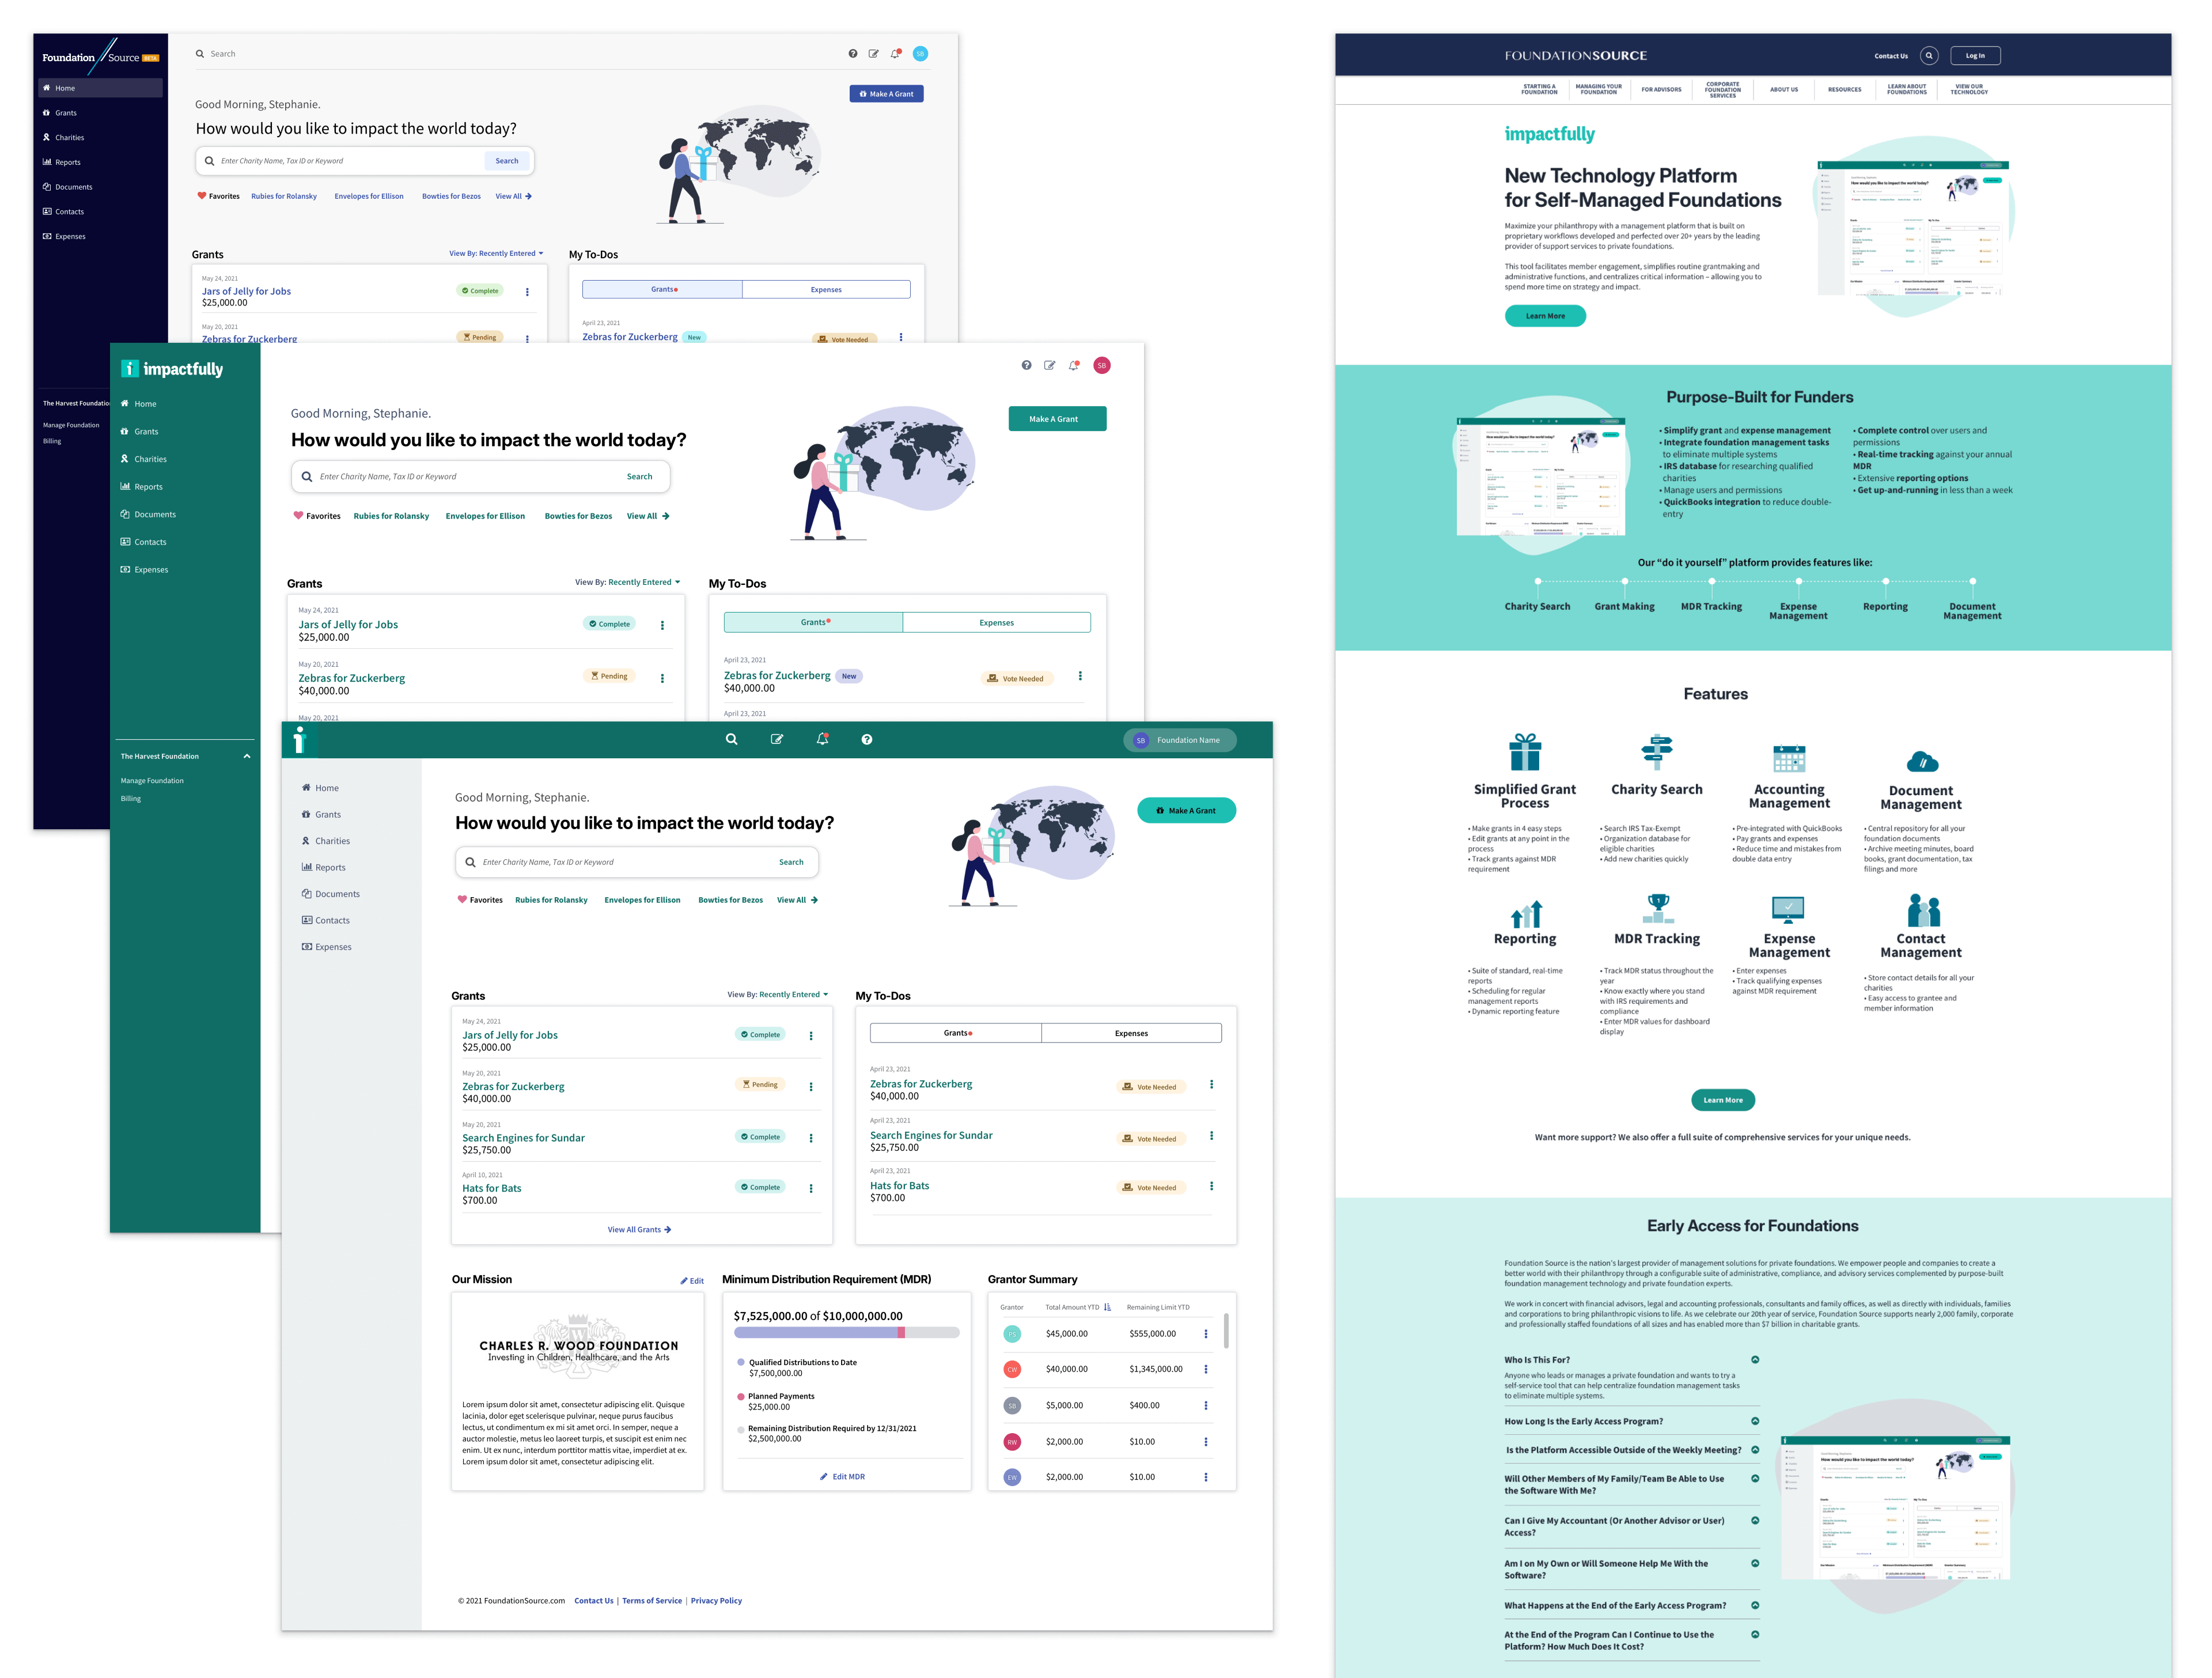Select the Grants tab in front My To-Dos
This screenshot has width=2212, height=1678.
[956, 1034]
